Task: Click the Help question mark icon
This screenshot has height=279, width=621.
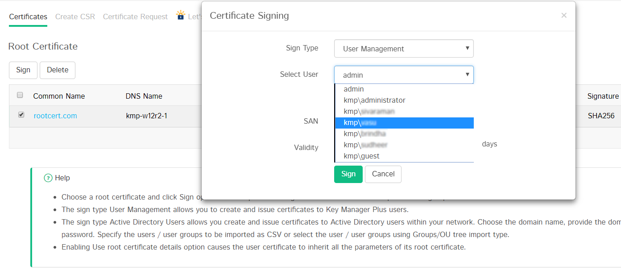Action: tap(48, 178)
